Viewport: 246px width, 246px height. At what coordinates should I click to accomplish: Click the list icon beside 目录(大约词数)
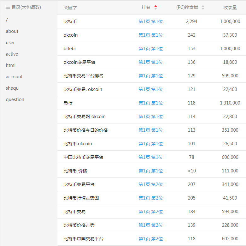[x=8, y=7]
